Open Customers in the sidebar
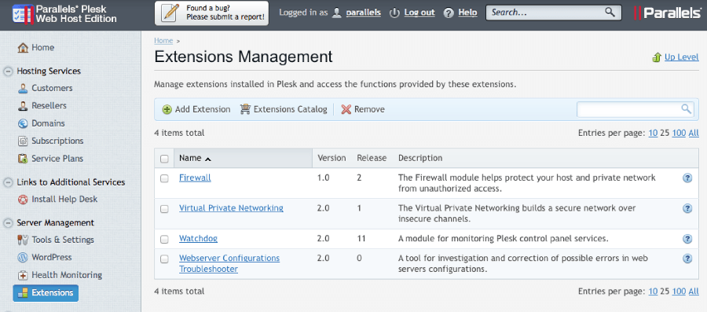 pos(52,88)
